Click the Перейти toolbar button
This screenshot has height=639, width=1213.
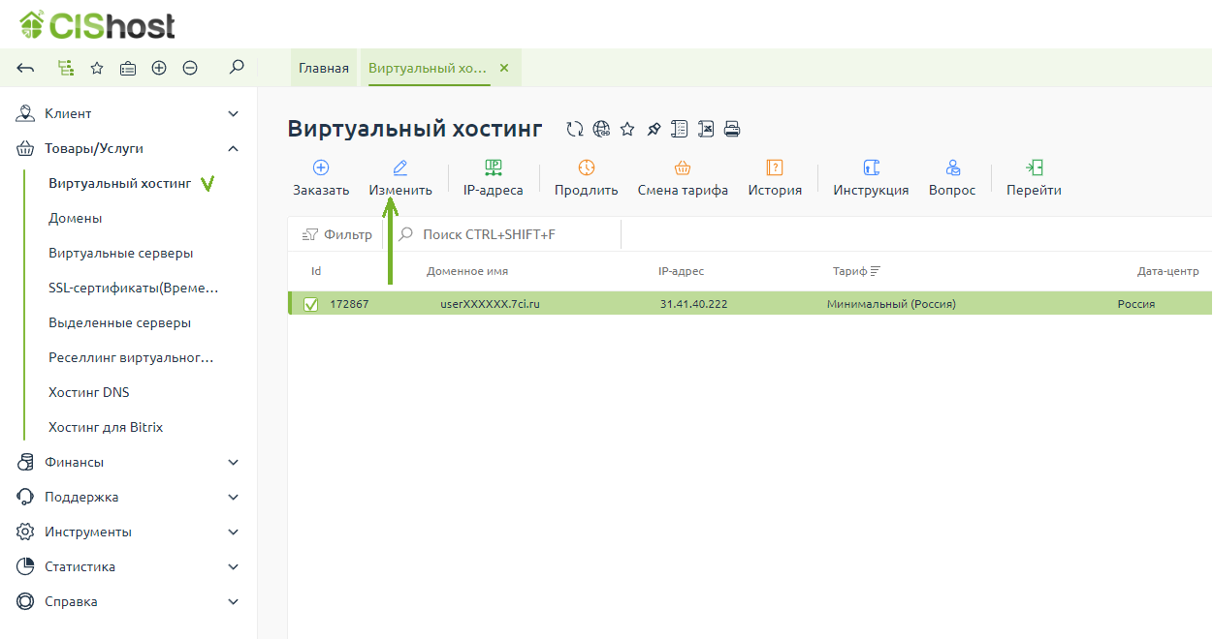coord(1034,177)
